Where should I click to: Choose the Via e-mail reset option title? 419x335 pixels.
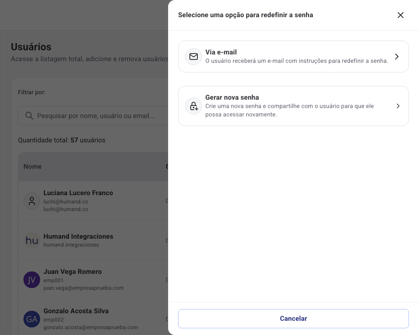pyautogui.click(x=221, y=52)
